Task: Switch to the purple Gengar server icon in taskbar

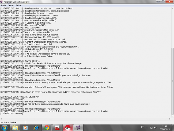Action: point(78,128)
